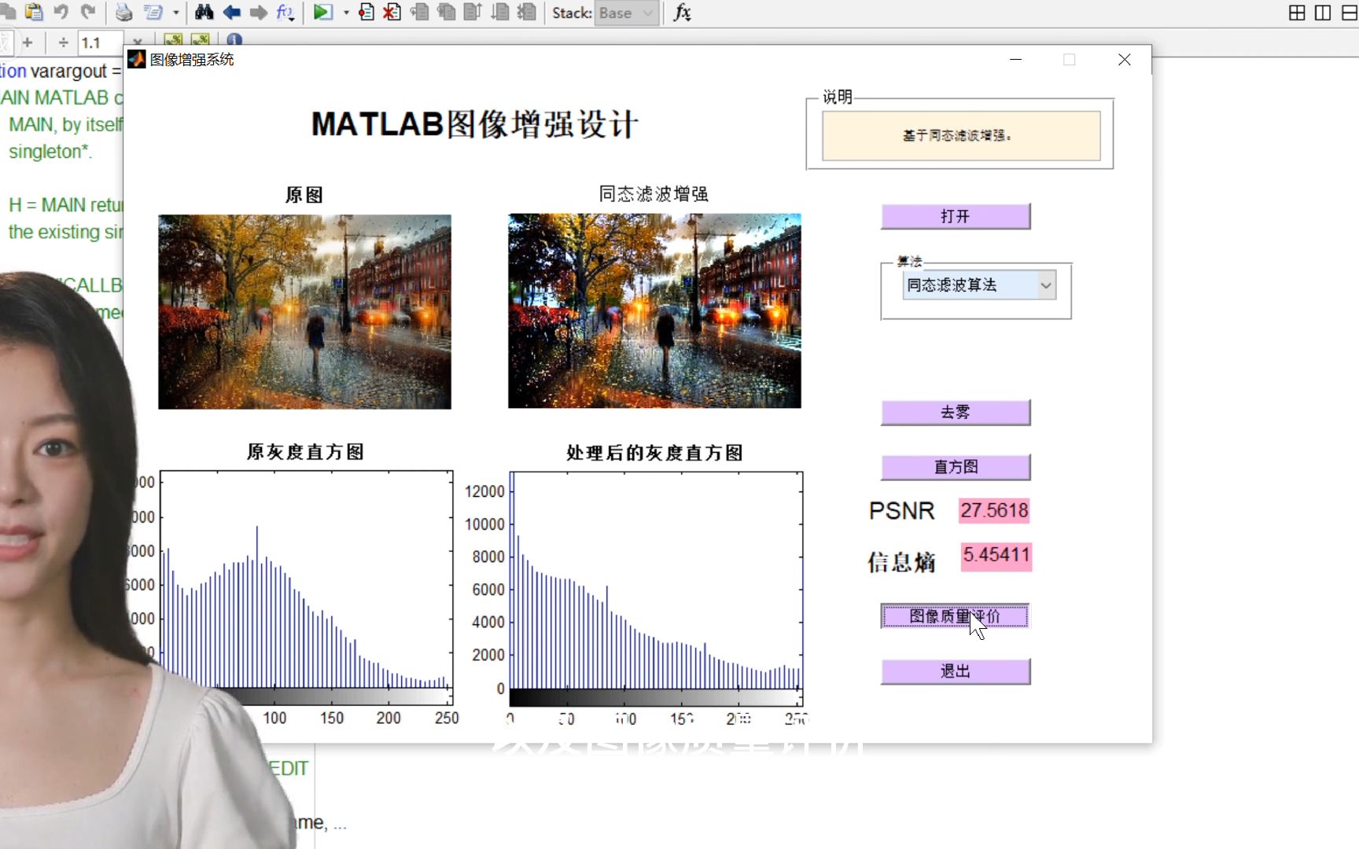Click the 打开 button to open an image
This screenshot has height=849, width=1359.
tap(955, 216)
